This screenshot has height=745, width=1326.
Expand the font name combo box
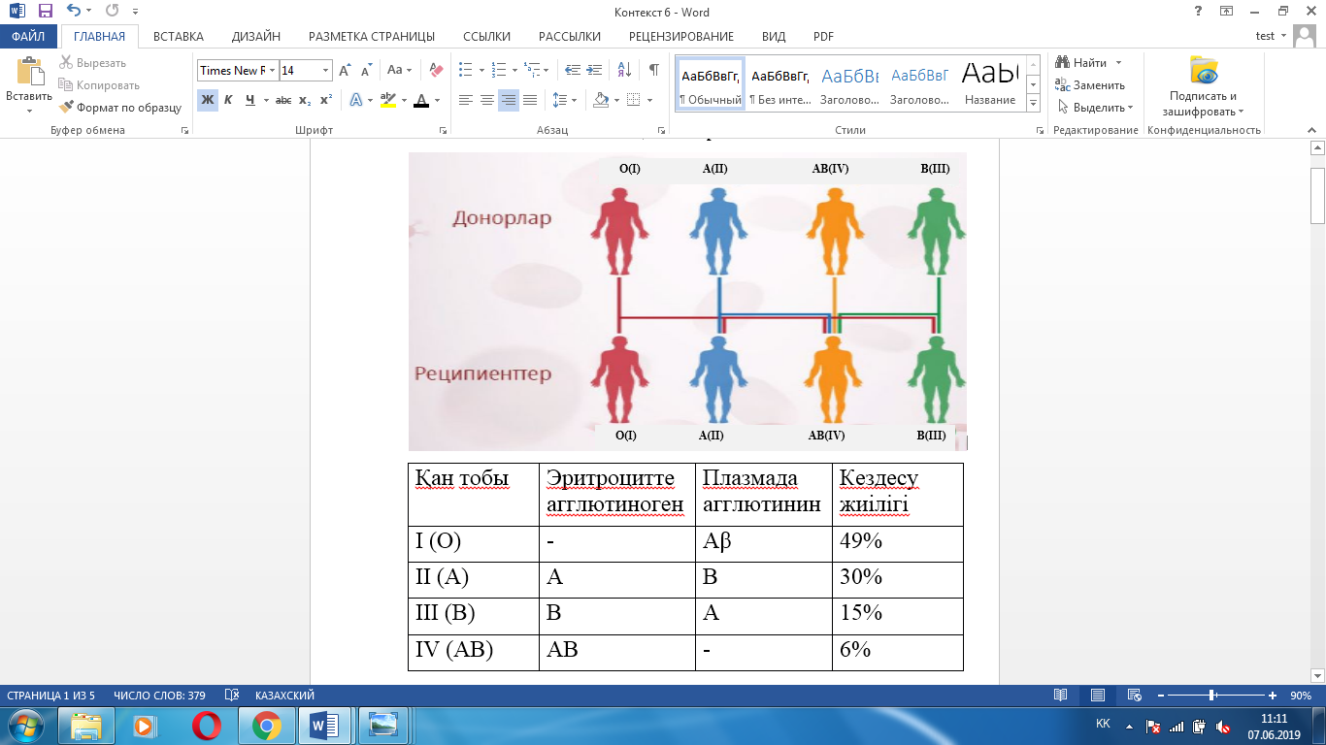[x=273, y=71]
